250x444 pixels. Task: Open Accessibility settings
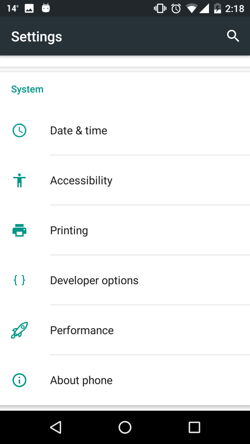pyautogui.click(x=125, y=180)
